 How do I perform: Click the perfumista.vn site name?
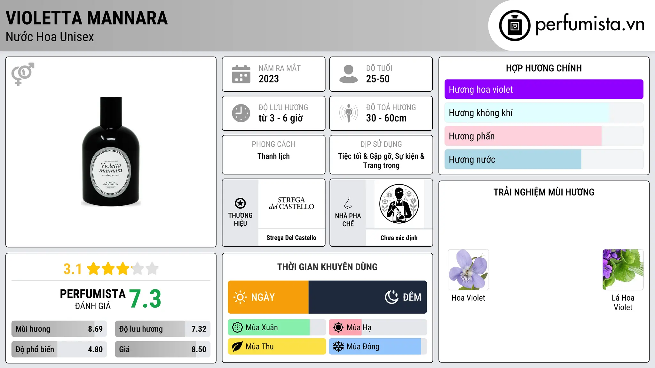pos(590,24)
